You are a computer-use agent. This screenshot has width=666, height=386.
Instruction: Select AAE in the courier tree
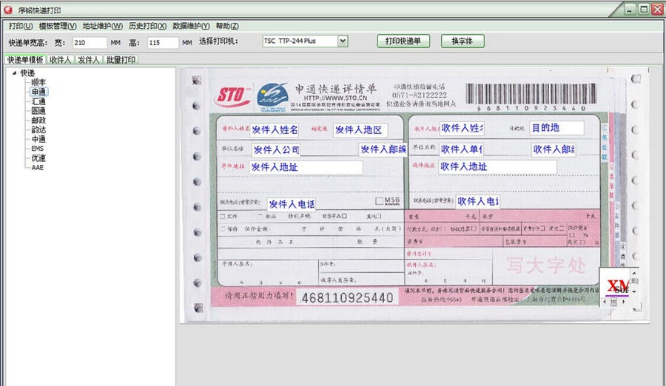pos(38,167)
